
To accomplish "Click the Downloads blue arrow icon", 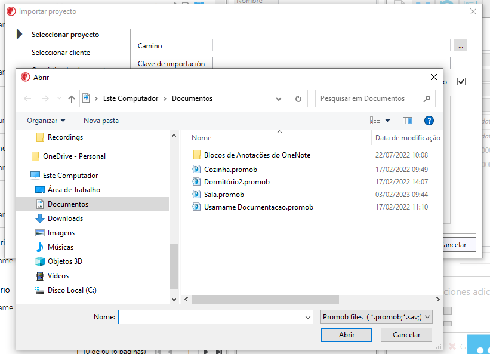I will pyautogui.click(x=39, y=218).
